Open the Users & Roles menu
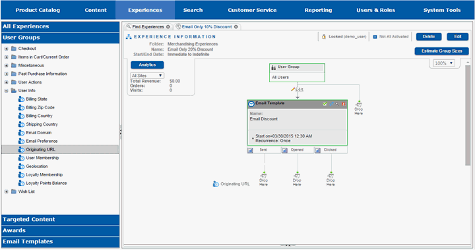This screenshot has height=250, width=475. pos(375,10)
